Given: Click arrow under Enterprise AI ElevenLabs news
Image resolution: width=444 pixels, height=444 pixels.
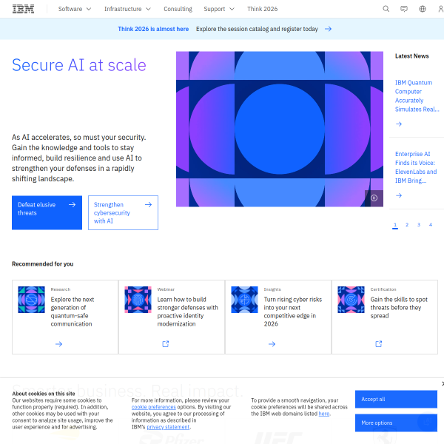Looking at the screenshot, I should click(x=399, y=195).
